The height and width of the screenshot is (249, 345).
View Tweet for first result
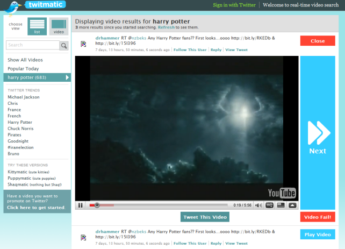pyautogui.click(x=236, y=50)
